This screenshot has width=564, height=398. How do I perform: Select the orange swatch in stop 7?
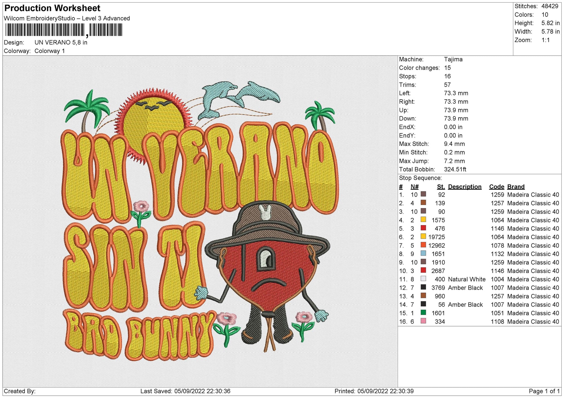[x=423, y=245]
